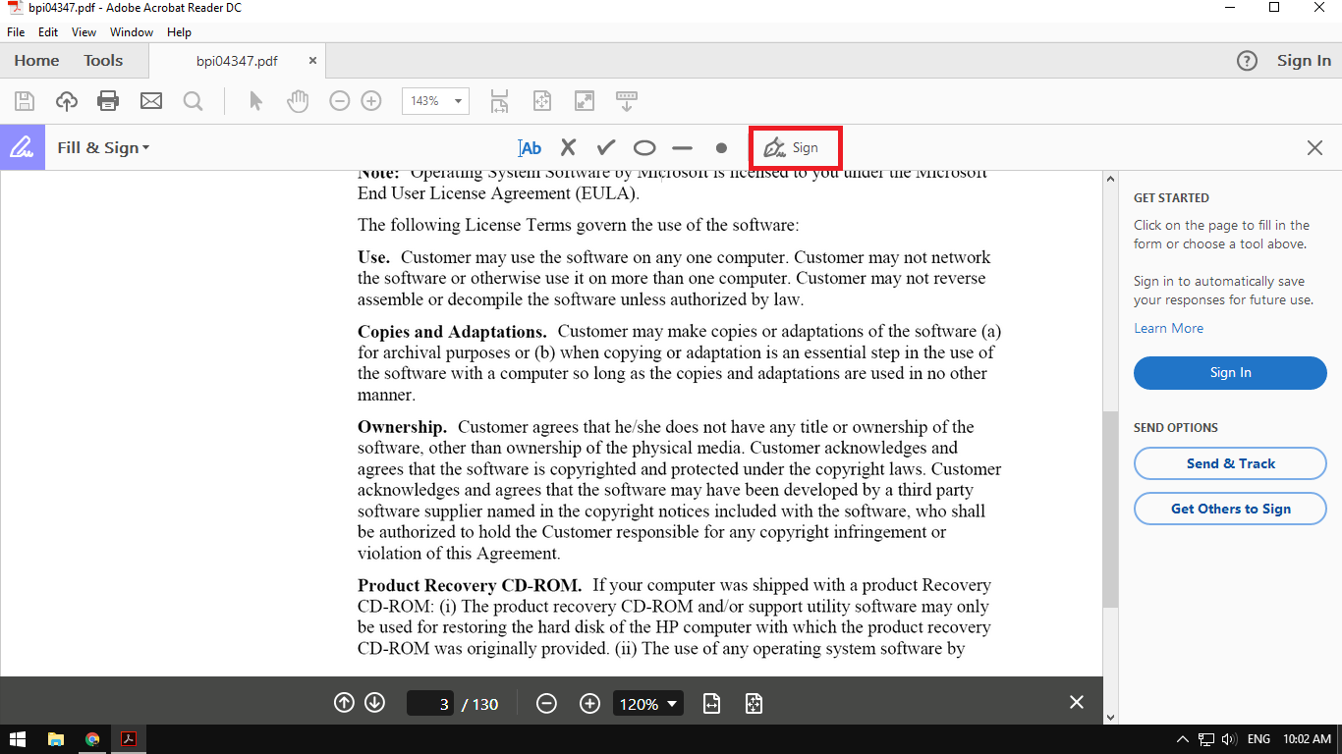The height and width of the screenshot is (754, 1342).
Task: Click bottom bar zoom in plus icon
Action: click(589, 704)
